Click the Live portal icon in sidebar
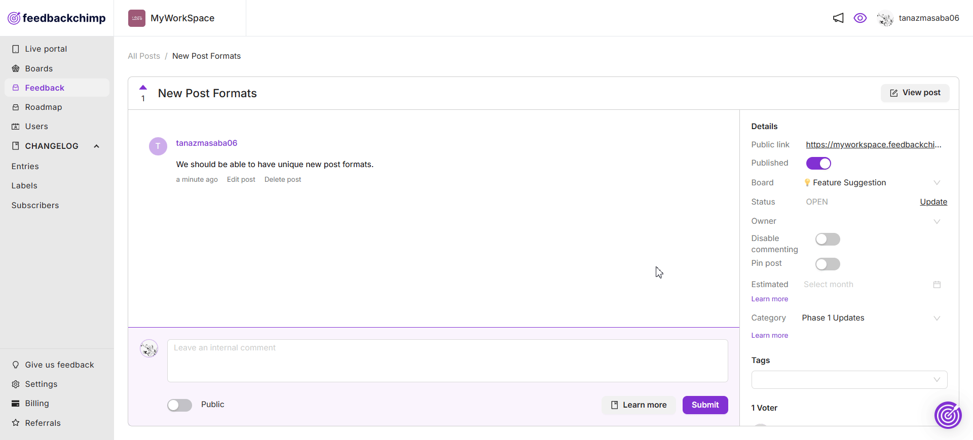This screenshot has height=440, width=973. coord(16,49)
